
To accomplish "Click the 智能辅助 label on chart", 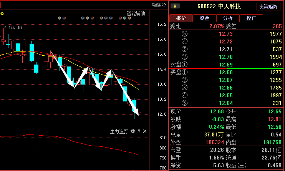I will tap(136, 14).
